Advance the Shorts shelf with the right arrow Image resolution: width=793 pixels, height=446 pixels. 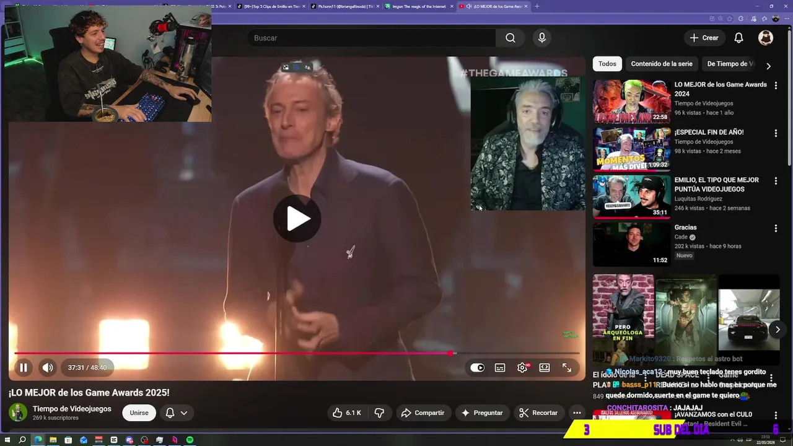[x=778, y=330]
